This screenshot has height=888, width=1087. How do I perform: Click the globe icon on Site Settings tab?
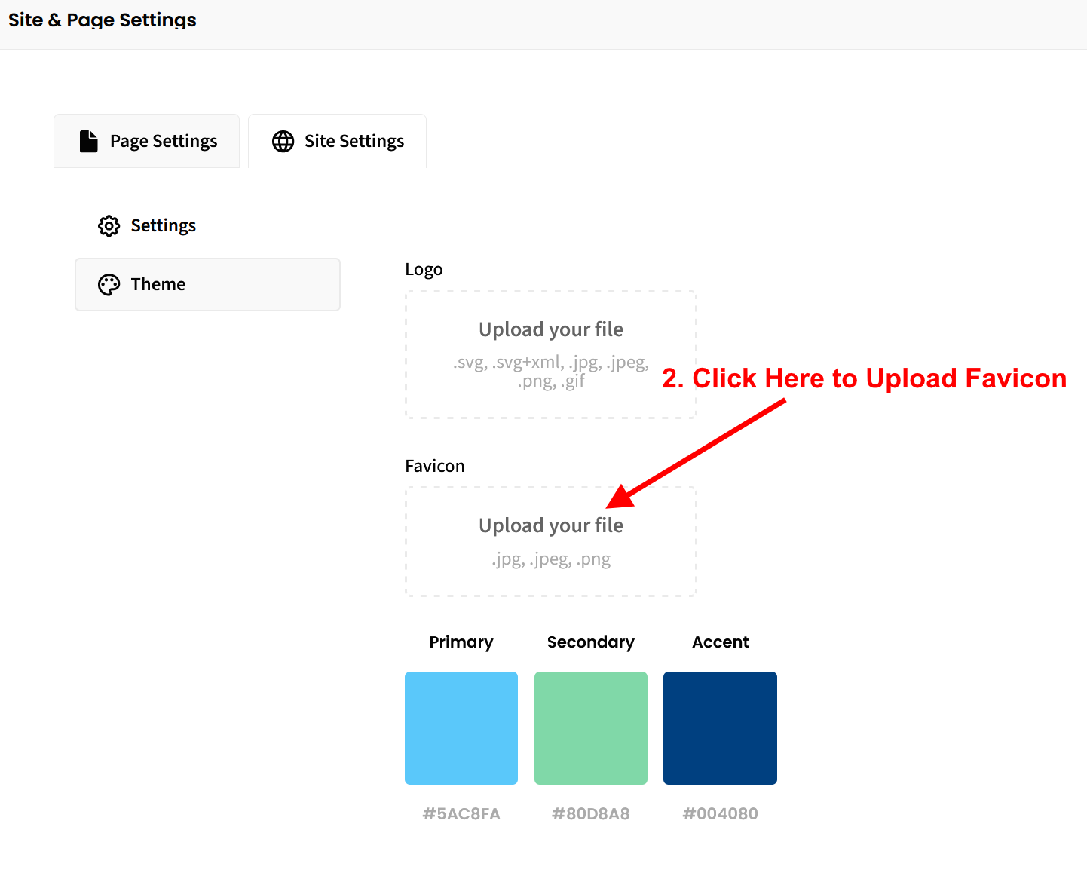point(283,141)
